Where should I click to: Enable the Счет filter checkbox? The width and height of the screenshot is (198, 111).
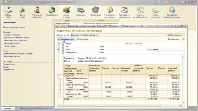58,47
